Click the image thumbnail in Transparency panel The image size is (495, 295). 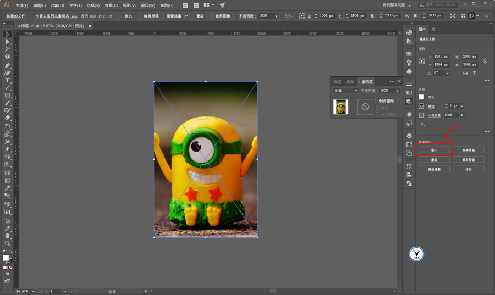[341, 107]
